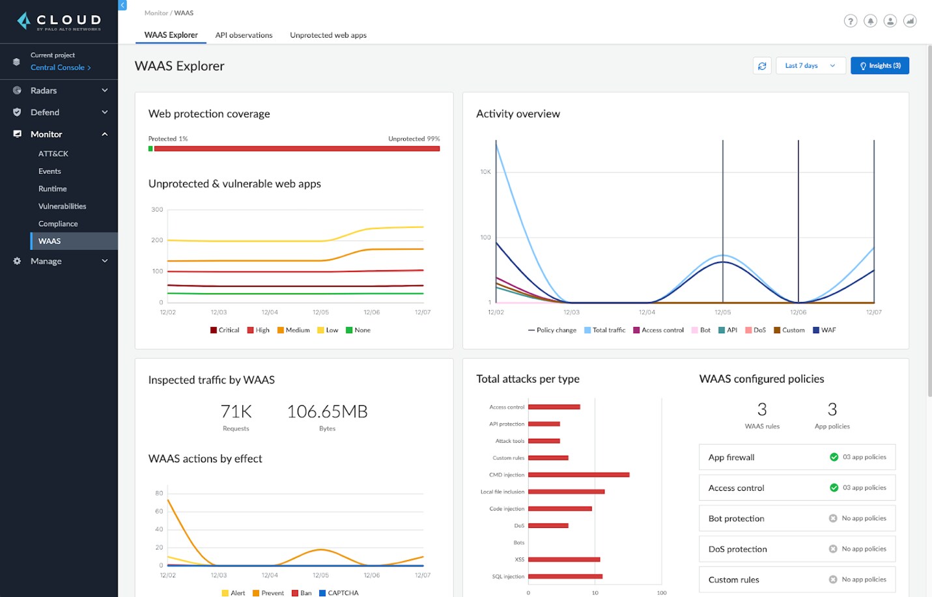Toggle the Ban legend entry
The height and width of the screenshot is (597, 932).
302,593
